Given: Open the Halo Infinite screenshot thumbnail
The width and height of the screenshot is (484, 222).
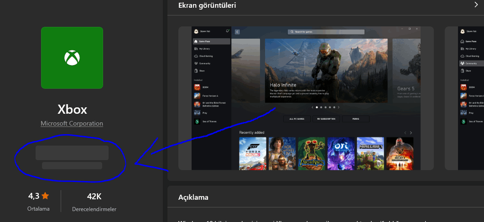Looking at the screenshot, I should [306, 98].
